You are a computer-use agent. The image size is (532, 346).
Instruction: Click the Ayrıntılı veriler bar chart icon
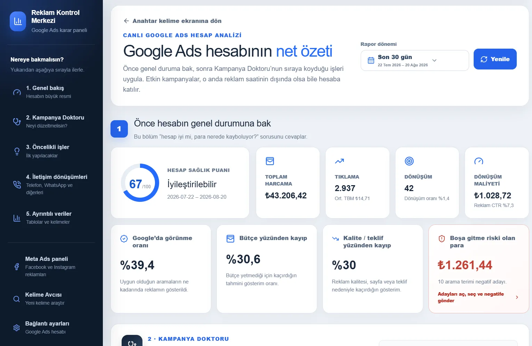click(17, 218)
